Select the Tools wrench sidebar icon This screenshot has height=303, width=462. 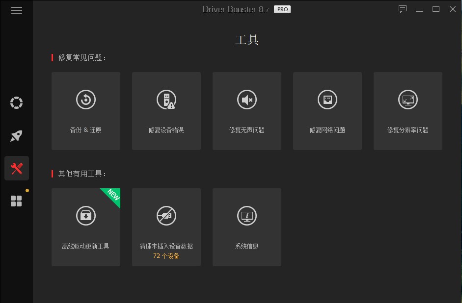(x=17, y=168)
